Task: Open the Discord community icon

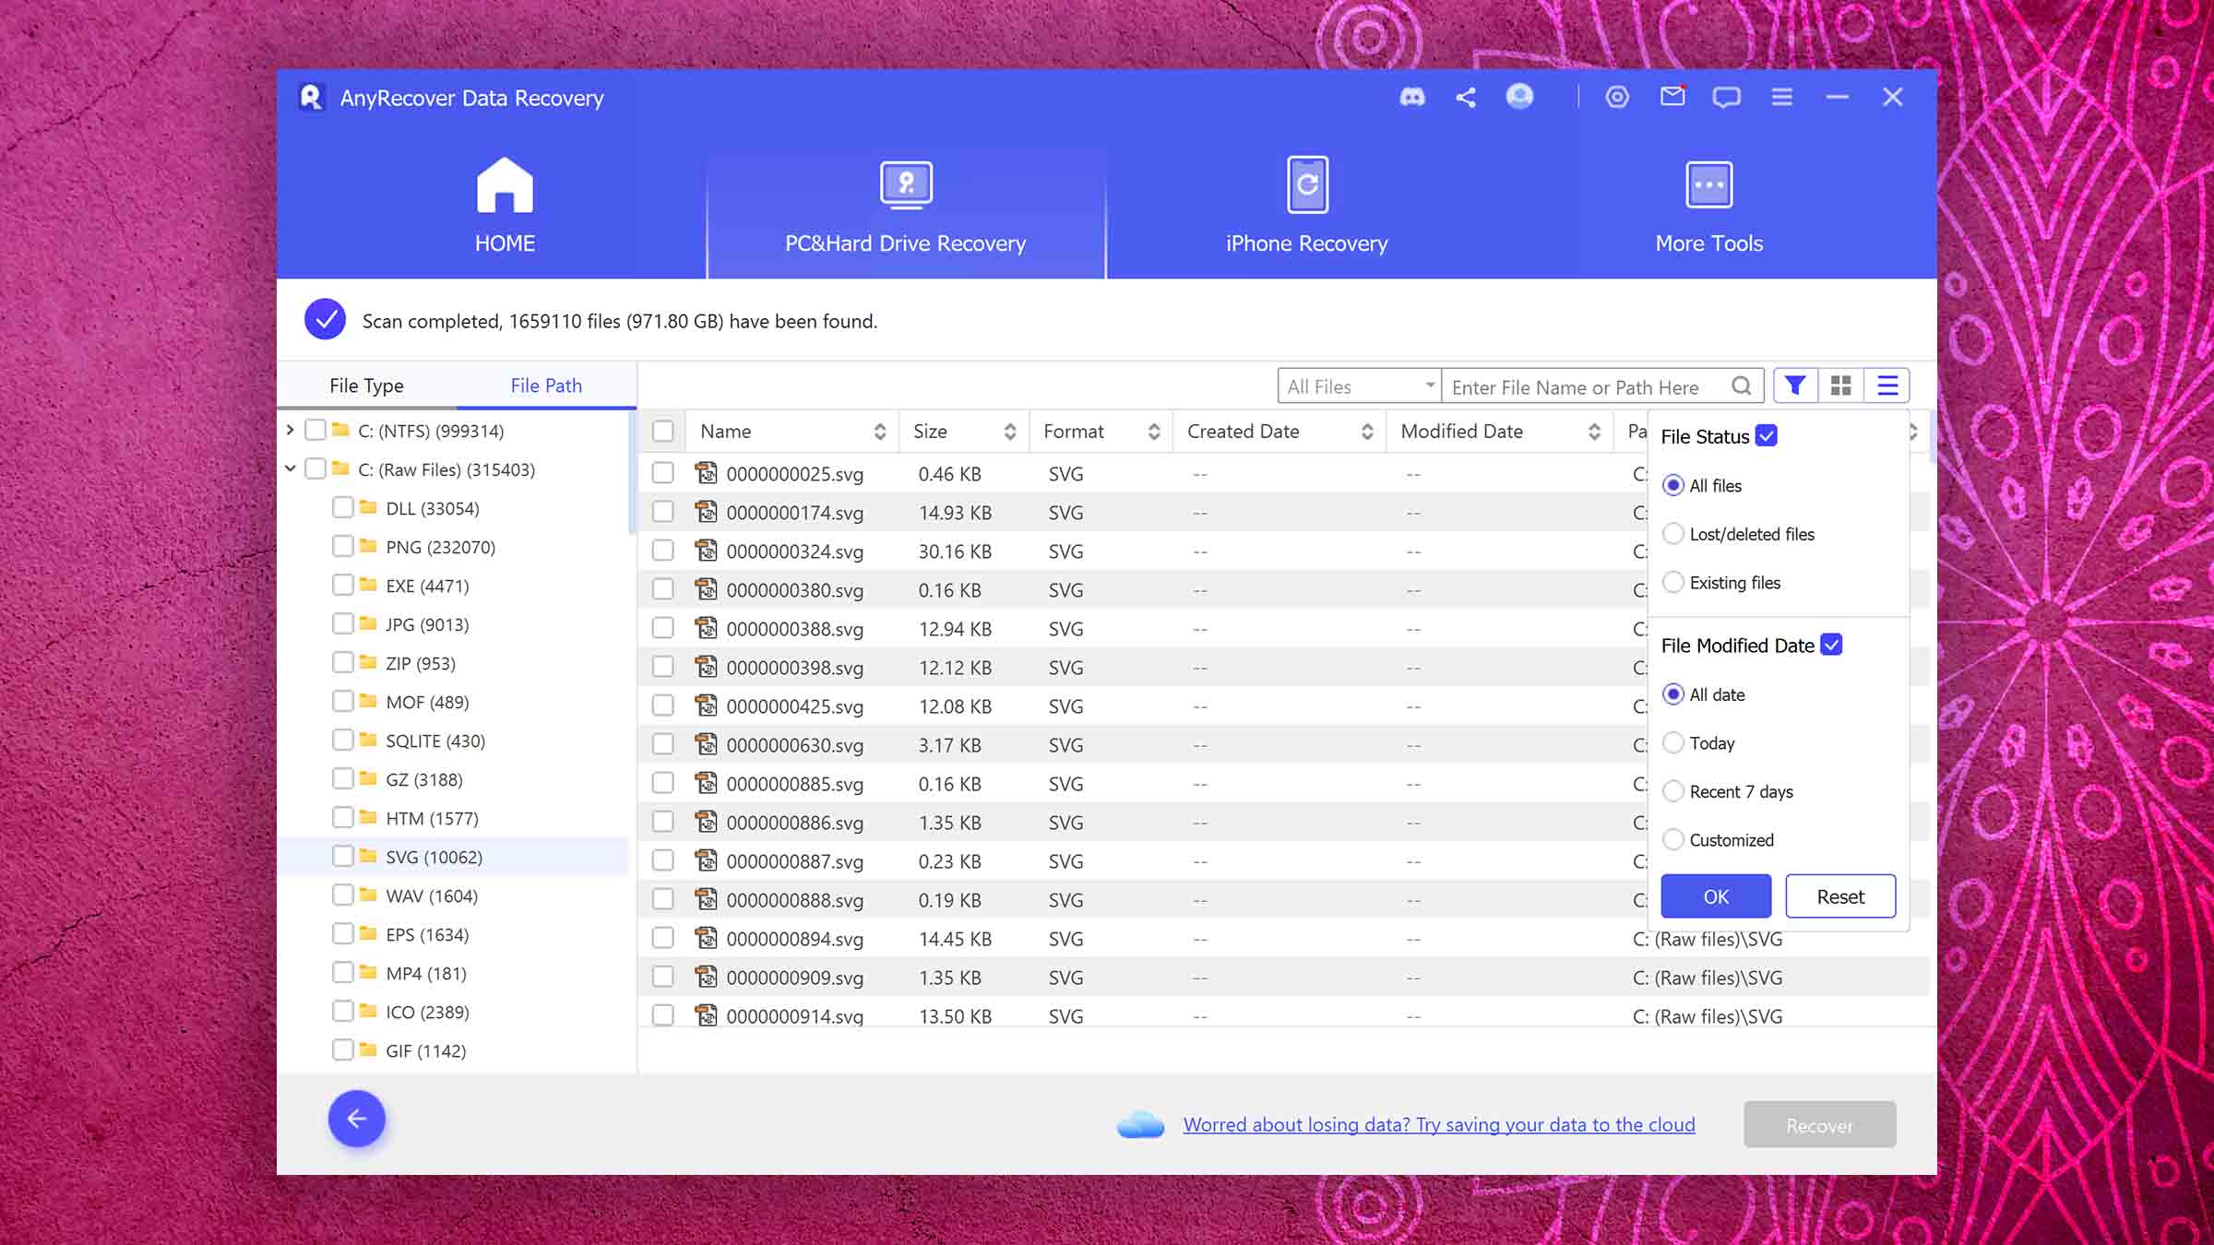Action: coord(1411,97)
